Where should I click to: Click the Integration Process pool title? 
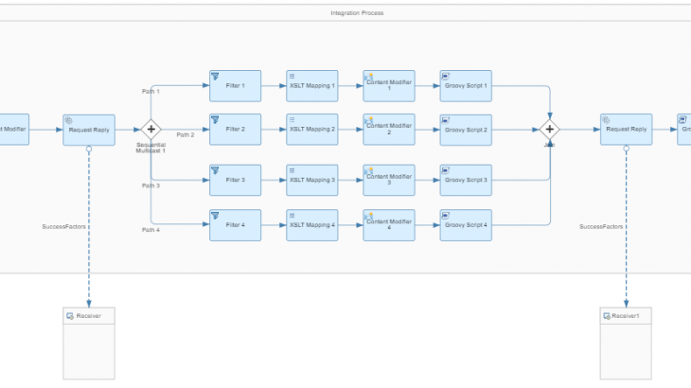357,13
